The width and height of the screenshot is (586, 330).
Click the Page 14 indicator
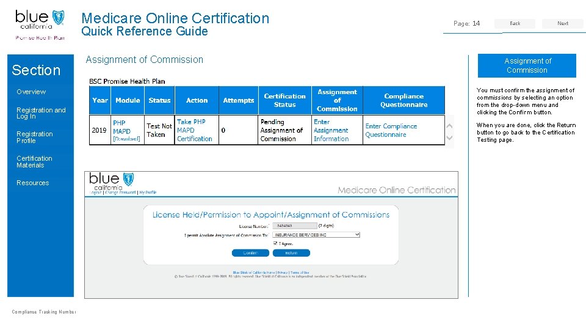466,23
